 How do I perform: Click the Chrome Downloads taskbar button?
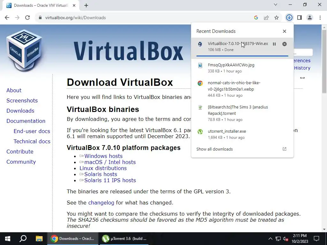pos(73,239)
